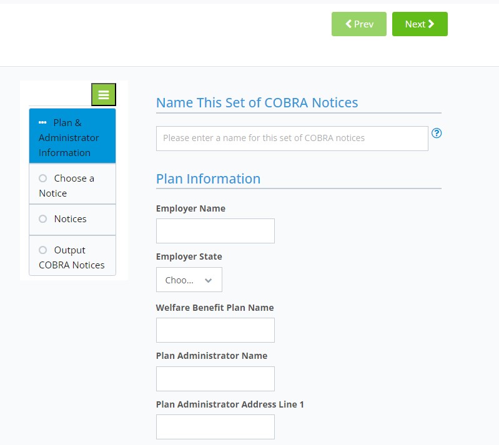Select the circle beside Output COBRA Notices

click(43, 250)
